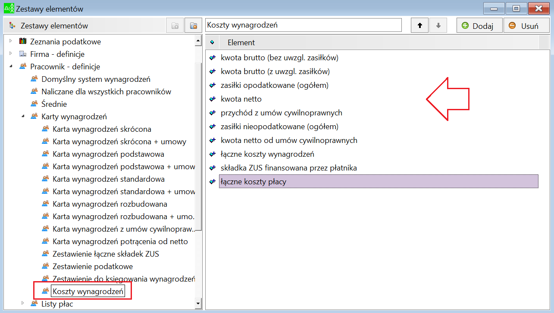Select Domyślny system wynagrodzeń

(96, 79)
